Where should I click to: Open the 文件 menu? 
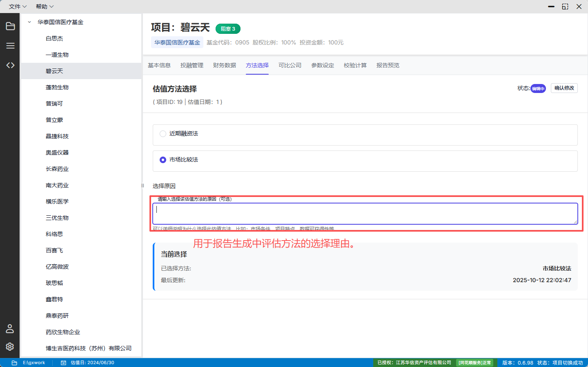[18, 7]
